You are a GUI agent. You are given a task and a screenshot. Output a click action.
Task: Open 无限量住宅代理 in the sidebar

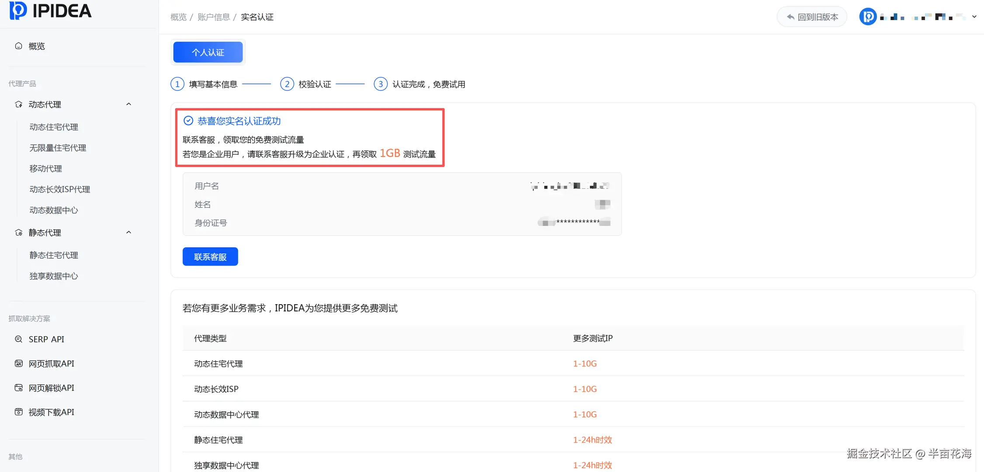(58, 148)
